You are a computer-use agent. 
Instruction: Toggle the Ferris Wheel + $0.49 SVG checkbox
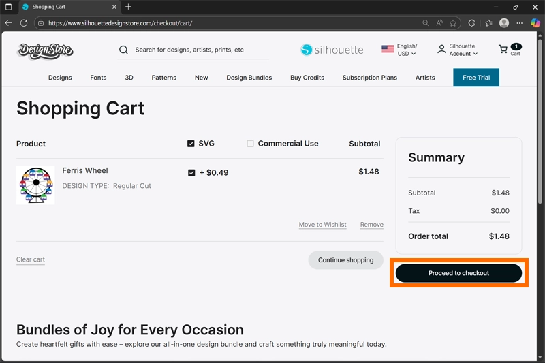pos(191,173)
